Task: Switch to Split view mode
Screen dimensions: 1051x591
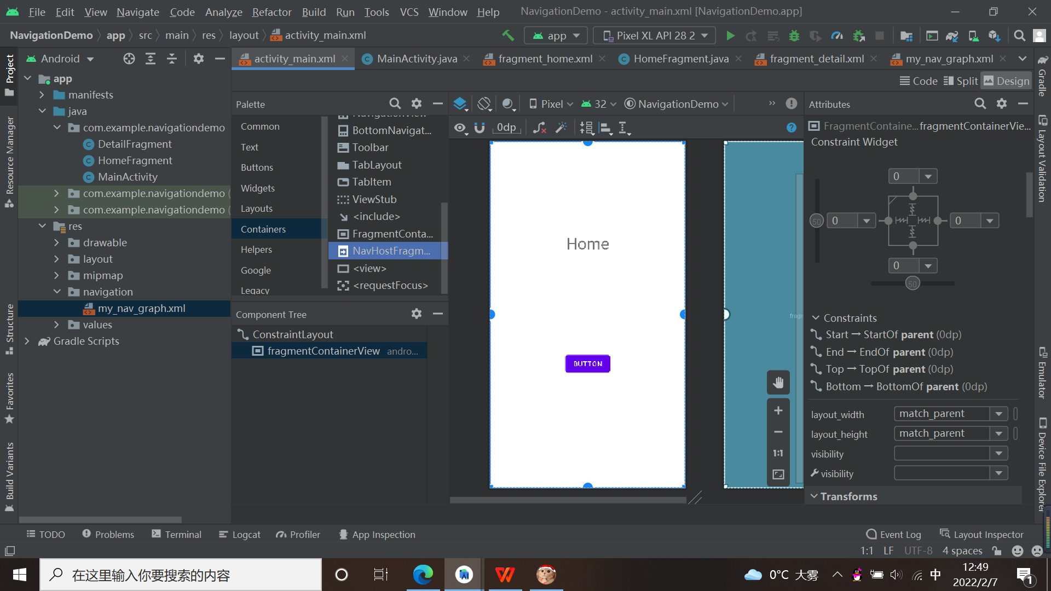Action: (961, 81)
